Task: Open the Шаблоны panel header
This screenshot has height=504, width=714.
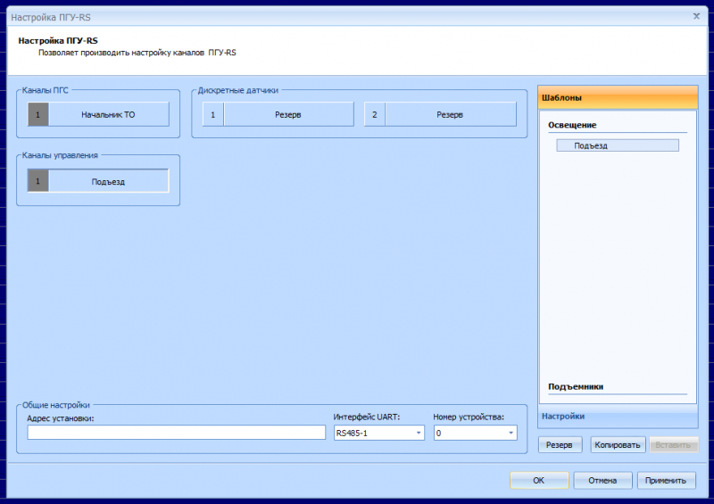Action: coord(618,97)
